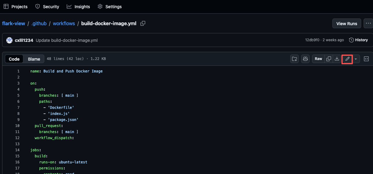The width and height of the screenshot is (373, 174).
Task: Open the file History link
Action: click(x=358, y=40)
